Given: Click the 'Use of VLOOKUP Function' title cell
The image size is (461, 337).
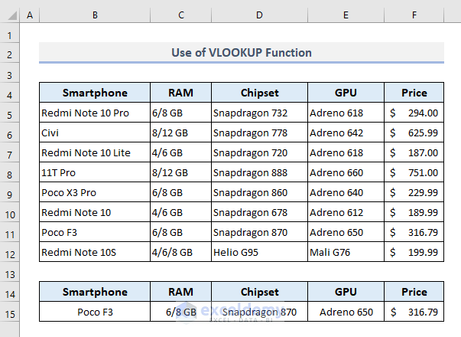Looking at the screenshot, I should click(x=242, y=53).
